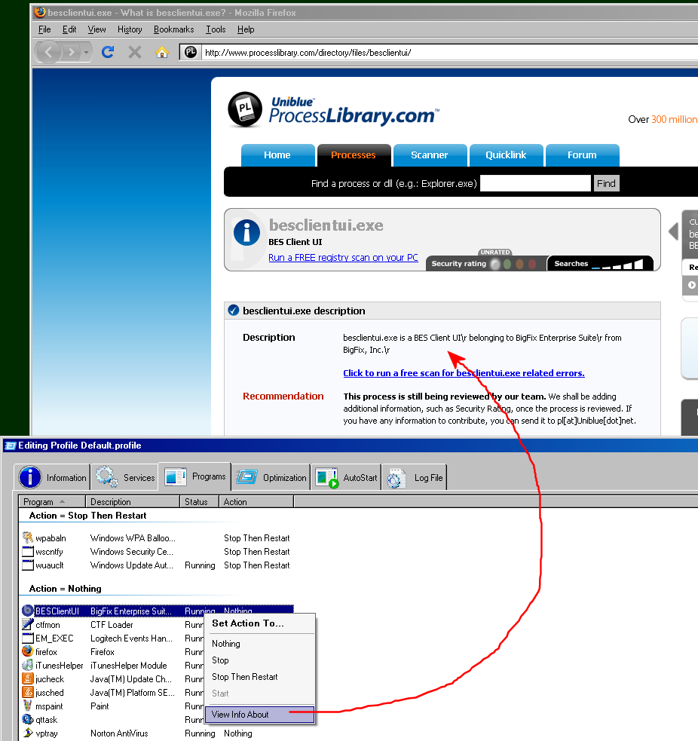
Task: Open the Information tab in profile editor
Action: [53, 477]
